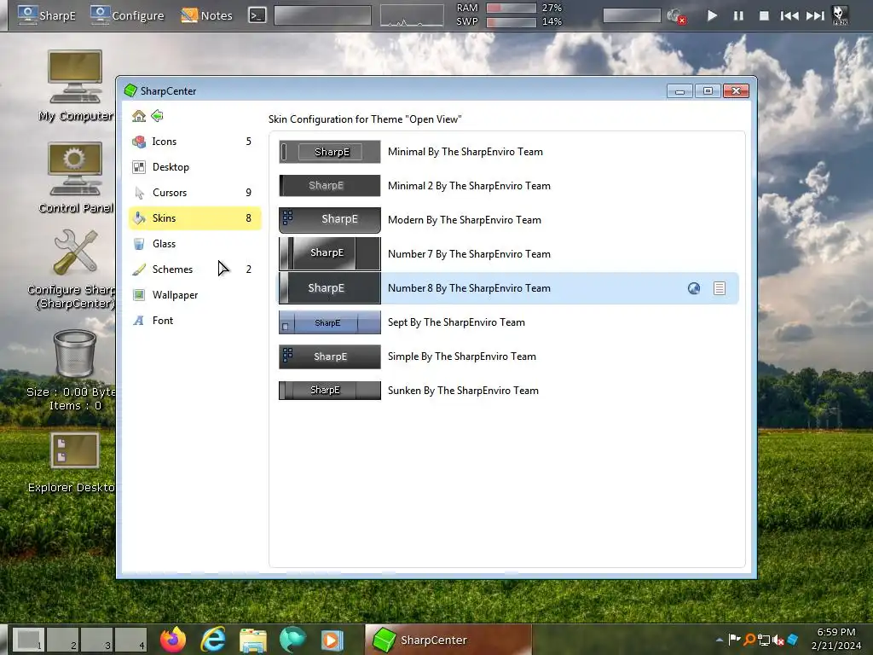Select the Sept skin preview thumbnail
The image size is (873, 655).
[330, 322]
